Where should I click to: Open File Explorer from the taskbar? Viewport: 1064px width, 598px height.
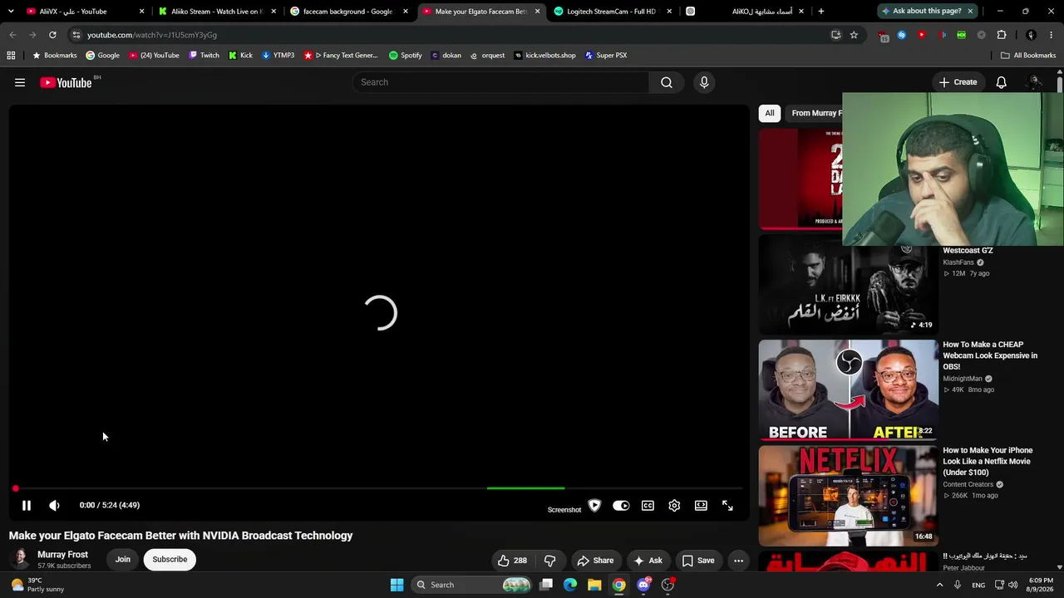click(x=594, y=585)
